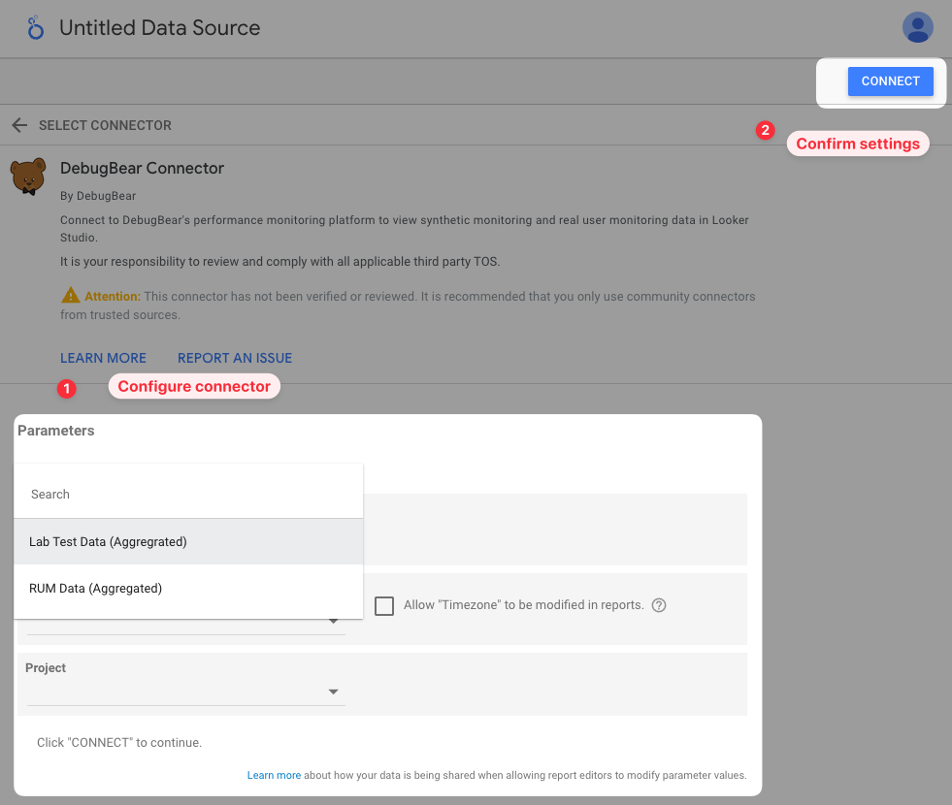The width and height of the screenshot is (952, 805).
Task: Click the help icon beside Timezone checkbox
Action: coord(659,605)
